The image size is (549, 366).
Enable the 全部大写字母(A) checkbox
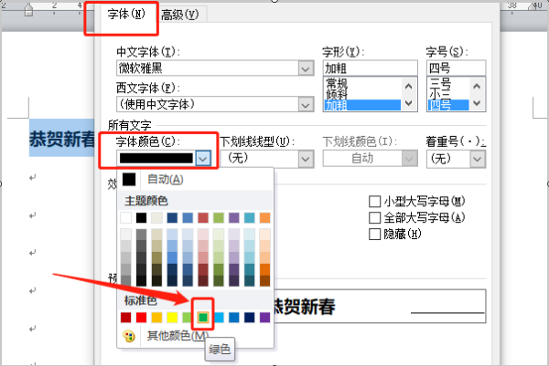(374, 218)
